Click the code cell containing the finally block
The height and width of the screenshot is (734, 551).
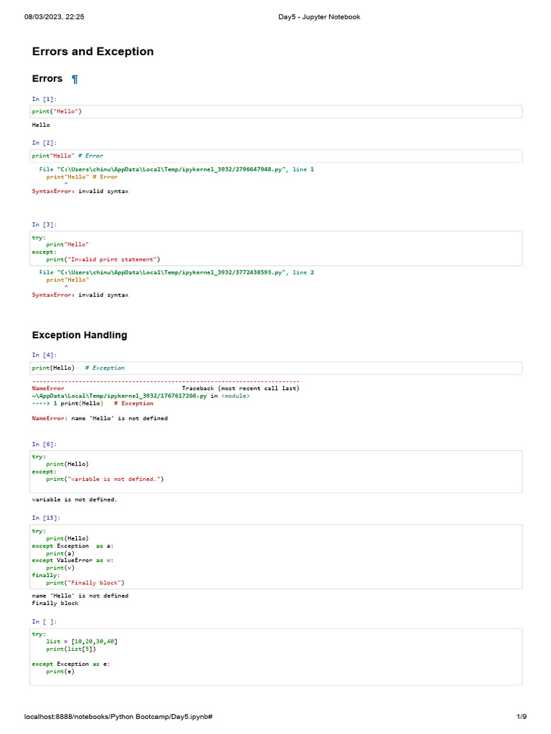tap(276, 557)
